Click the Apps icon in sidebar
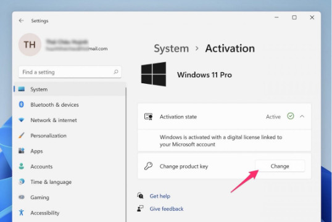This screenshot has height=222, width=332. 22,150
